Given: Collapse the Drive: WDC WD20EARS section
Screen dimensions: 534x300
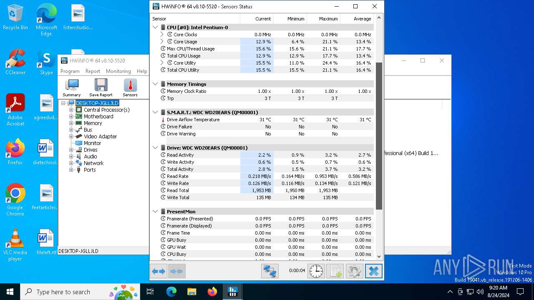Looking at the screenshot, I should (x=155, y=148).
